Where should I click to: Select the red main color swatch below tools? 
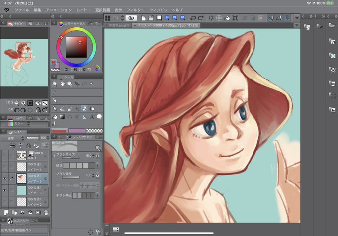click(59, 131)
